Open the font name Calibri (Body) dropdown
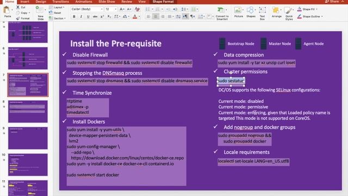The width and height of the screenshot is (348, 196). click(102, 9)
